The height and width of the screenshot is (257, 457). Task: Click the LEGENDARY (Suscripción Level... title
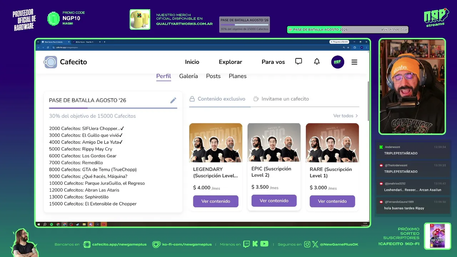[x=215, y=172]
